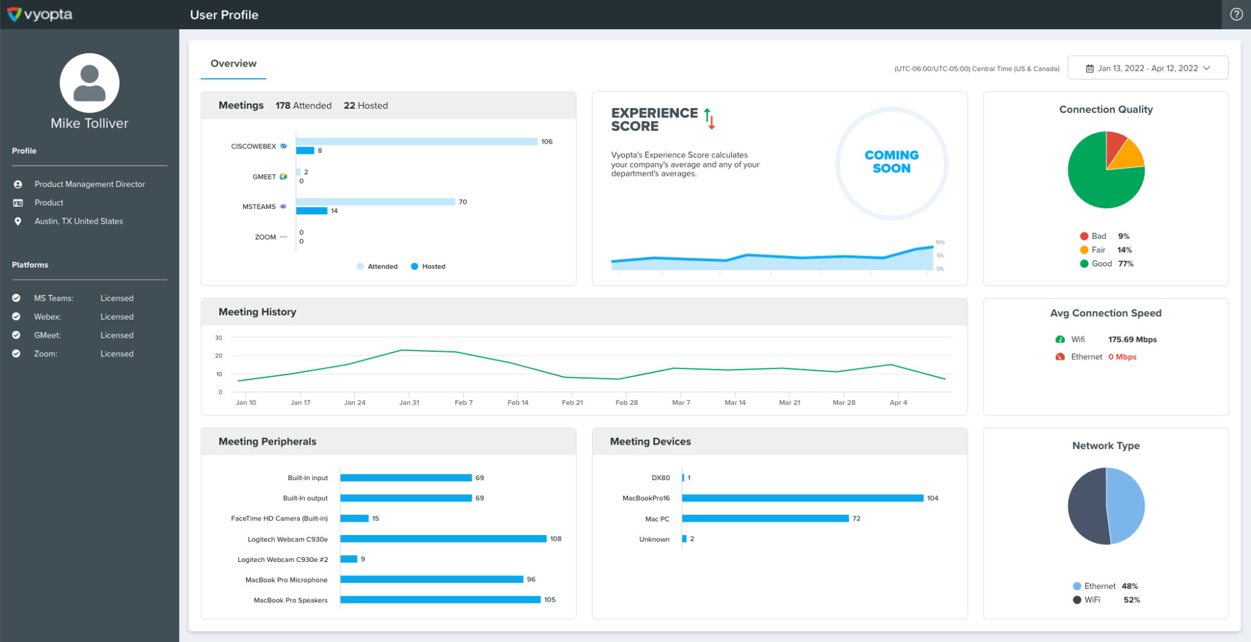The height and width of the screenshot is (642, 1251).
Task: Click the Bad 9% legend swatch
Action: 1084,236
